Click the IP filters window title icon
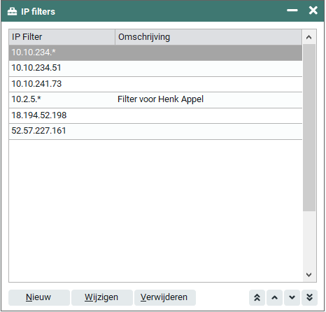Viewport: 326px width, 312px height. pyautogui.click(x=12, y=11)
